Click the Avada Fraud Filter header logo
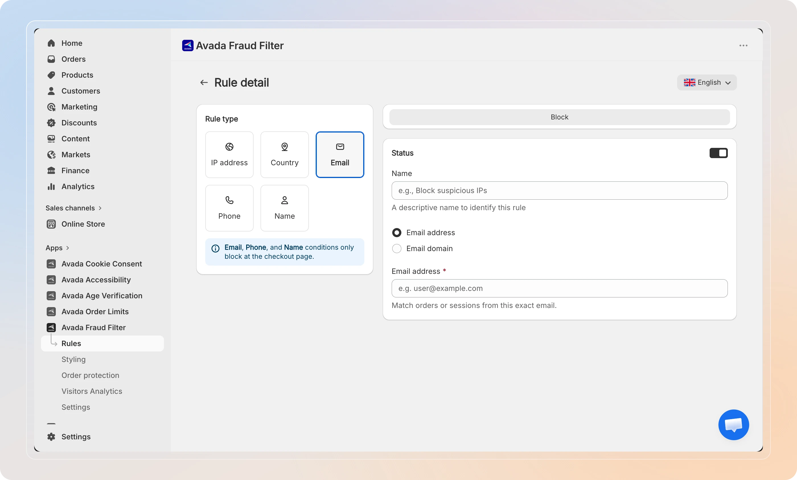797x480 pixels. point(188,45)
